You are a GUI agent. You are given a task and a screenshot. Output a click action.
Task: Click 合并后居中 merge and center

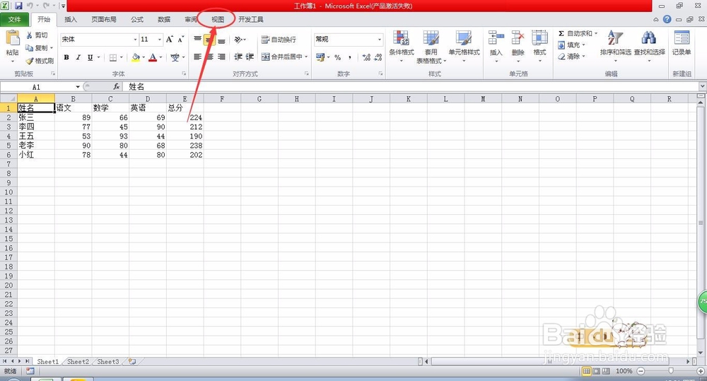pyautogui.click(x=282, y=57)
